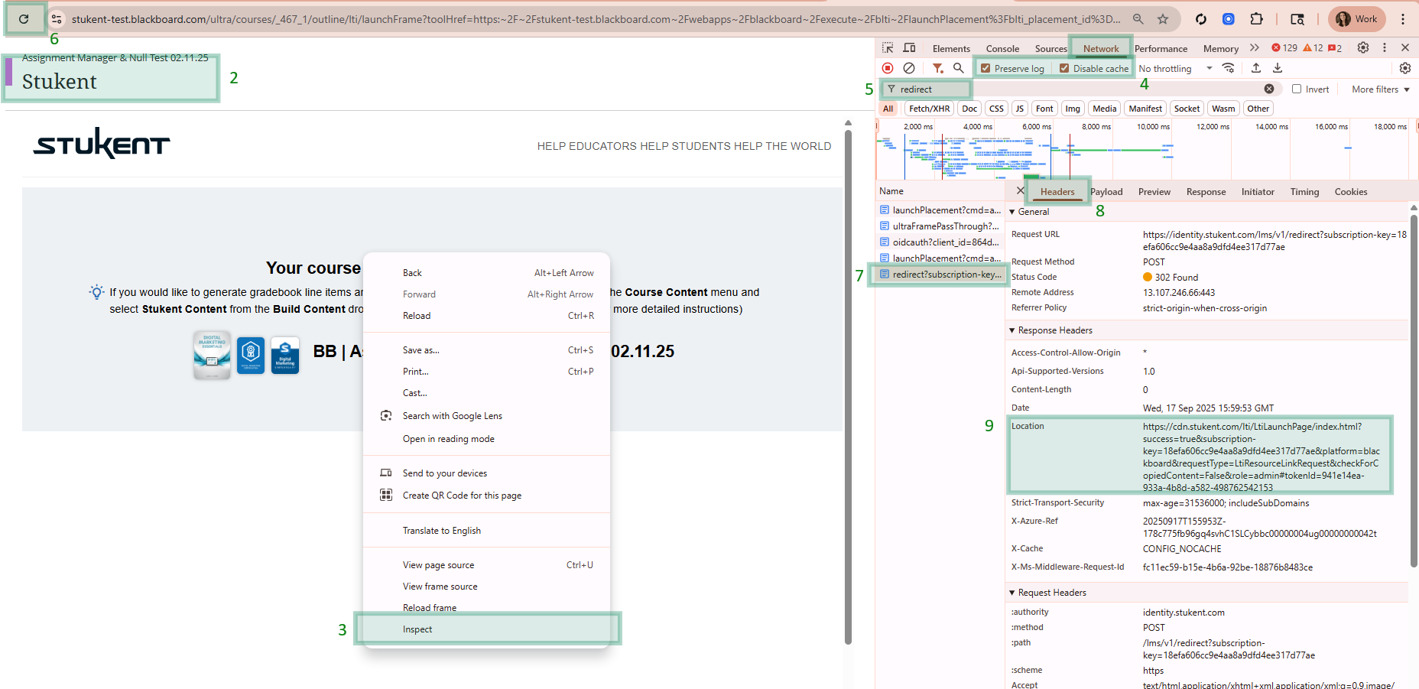Enable the Invert filter checkbox

(1297, 89)
